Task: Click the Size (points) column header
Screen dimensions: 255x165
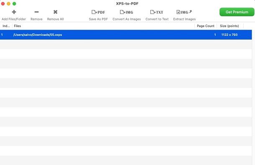Action: point(229,26)
